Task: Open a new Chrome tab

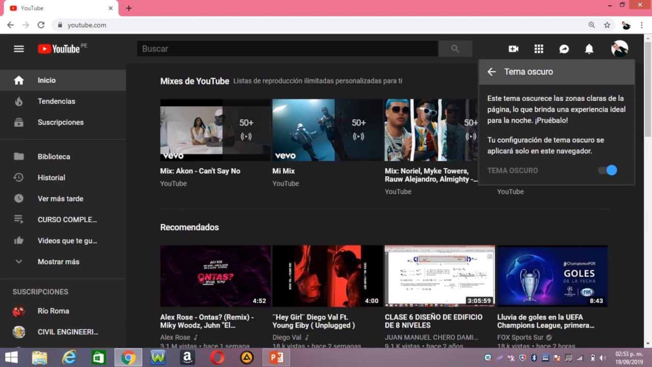Action: click(129, 8)
